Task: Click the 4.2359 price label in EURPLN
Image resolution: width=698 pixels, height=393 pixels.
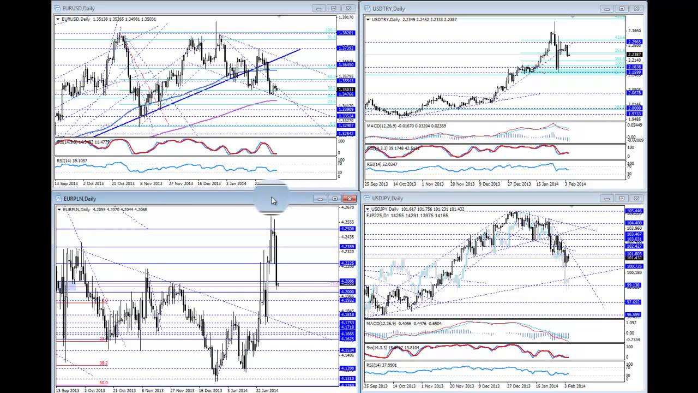Action: (x=347, y=247)
